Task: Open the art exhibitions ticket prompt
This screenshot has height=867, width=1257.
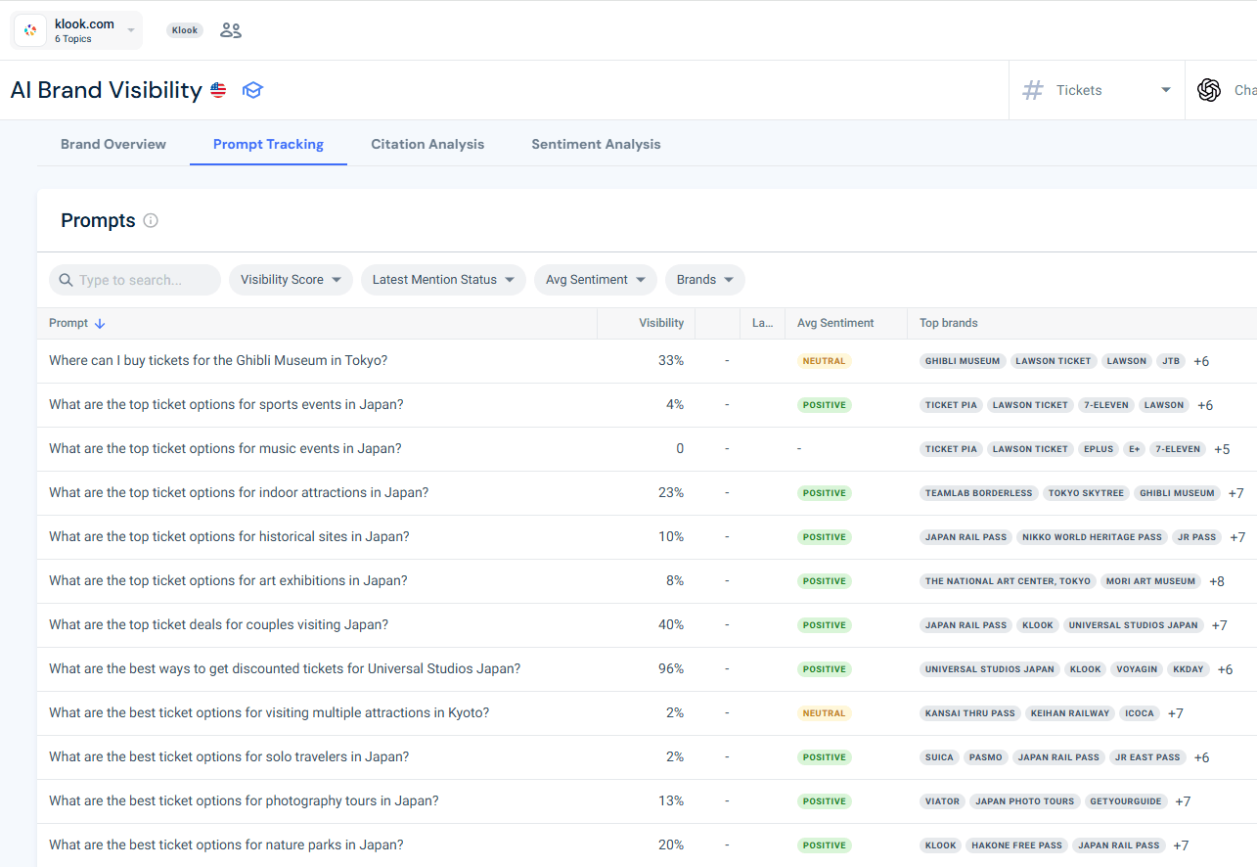Action: click(x=228, y=580)
